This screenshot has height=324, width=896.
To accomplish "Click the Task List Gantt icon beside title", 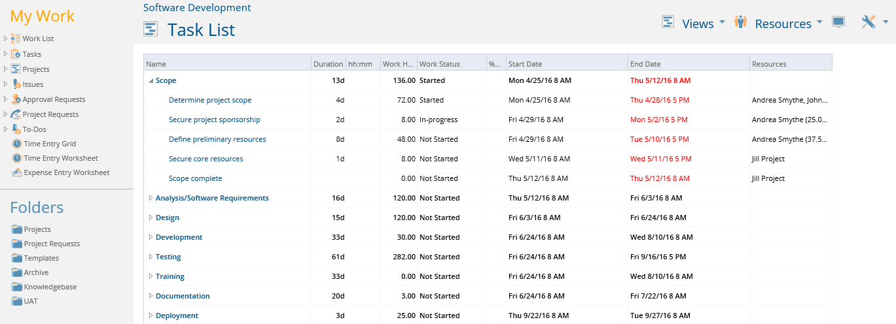I will tap(151, 29).
